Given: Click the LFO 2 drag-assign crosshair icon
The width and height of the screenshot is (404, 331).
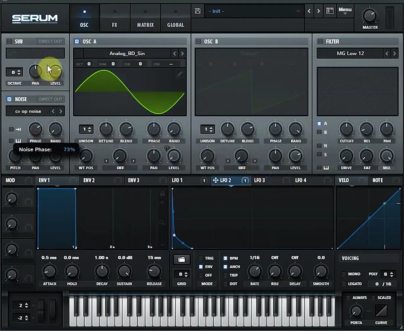Looking at the screenshot, I should (x=216, y=180).
